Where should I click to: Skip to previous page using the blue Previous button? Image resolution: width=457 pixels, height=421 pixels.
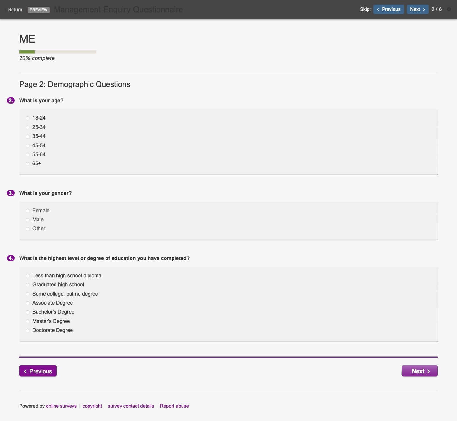(389, 9)
